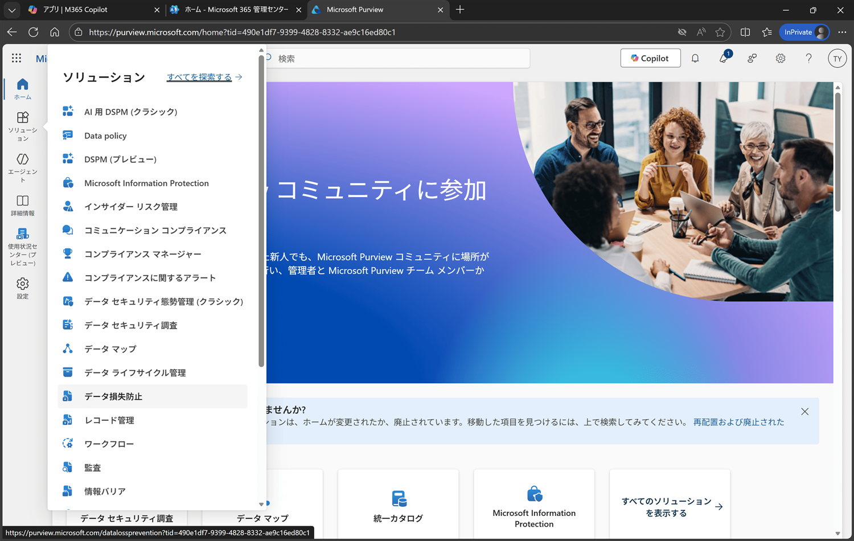Open browser settings and more menu
Screen dimensions: 854x541
(842, 32)
